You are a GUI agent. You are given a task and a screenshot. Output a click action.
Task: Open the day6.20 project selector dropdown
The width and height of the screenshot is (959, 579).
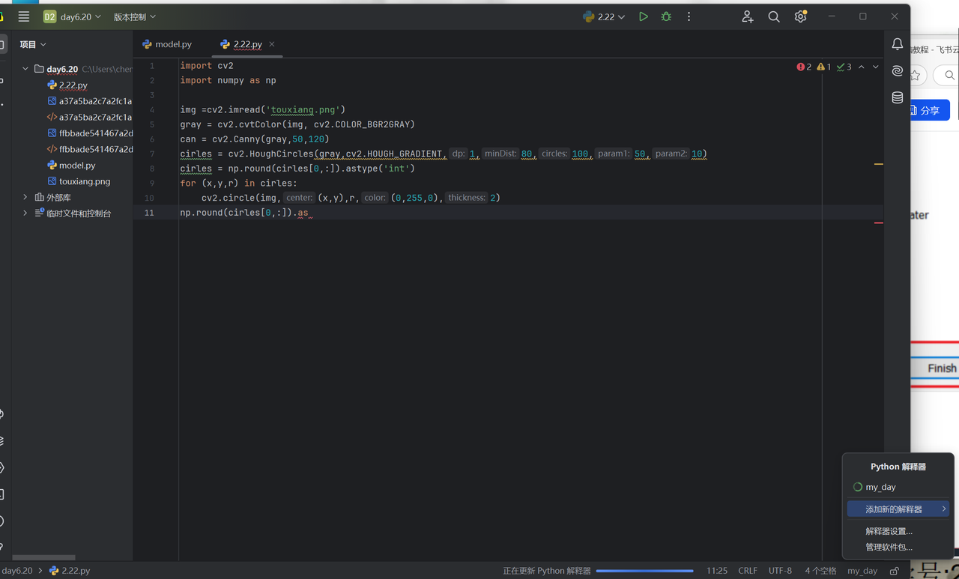point(74,16)
